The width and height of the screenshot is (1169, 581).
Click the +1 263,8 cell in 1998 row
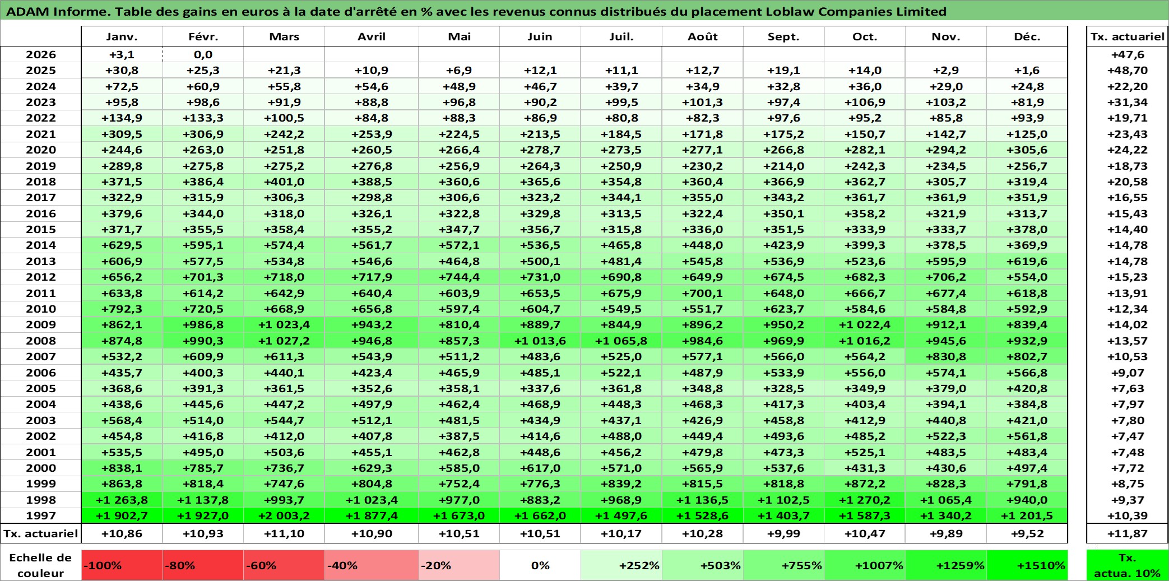122,500
